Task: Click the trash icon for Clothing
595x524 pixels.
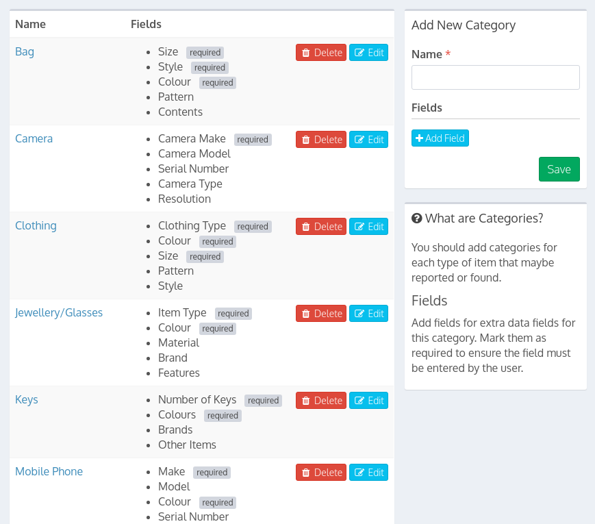Action: 306,227
